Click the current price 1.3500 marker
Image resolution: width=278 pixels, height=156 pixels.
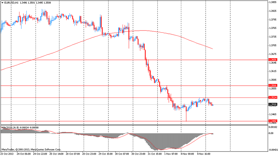click(272, 104)
